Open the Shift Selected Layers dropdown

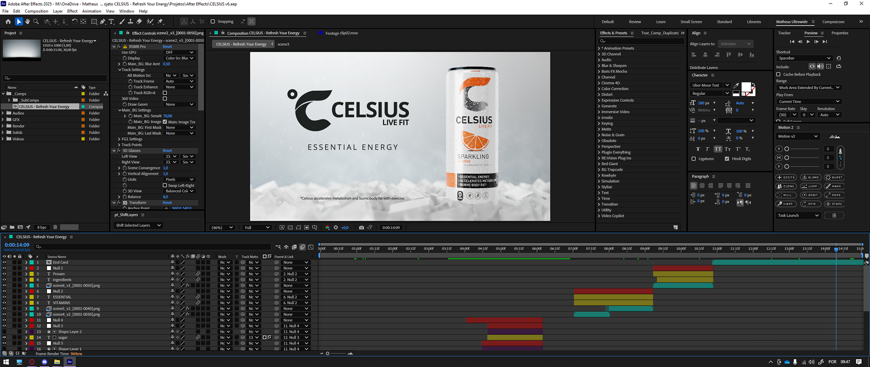point(138,225)
